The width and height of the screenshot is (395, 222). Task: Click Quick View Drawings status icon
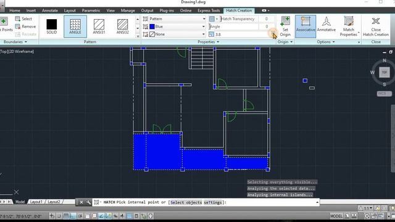(x=354, y=216)
